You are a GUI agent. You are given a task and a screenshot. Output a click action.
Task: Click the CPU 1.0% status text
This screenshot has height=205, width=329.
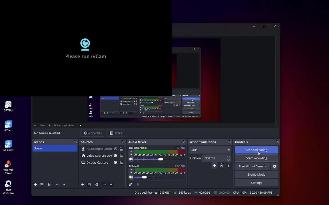(x=240, y=192)
